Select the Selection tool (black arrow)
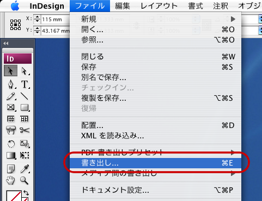The width and height of the screenshot is (262, 201). [x=11, y=71]
